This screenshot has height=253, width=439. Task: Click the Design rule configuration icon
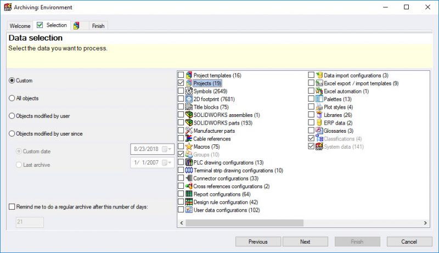coord(189,202)
